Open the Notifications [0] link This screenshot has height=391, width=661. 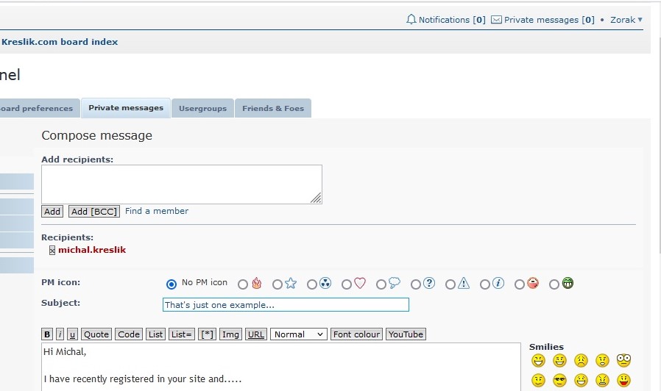tap(452, 20)
